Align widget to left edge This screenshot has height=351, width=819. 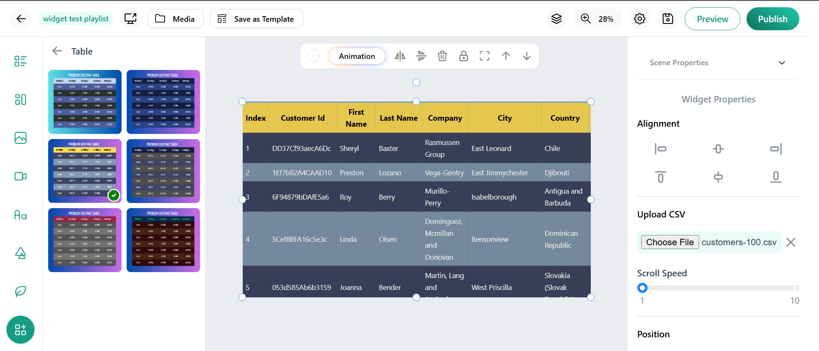660,149
